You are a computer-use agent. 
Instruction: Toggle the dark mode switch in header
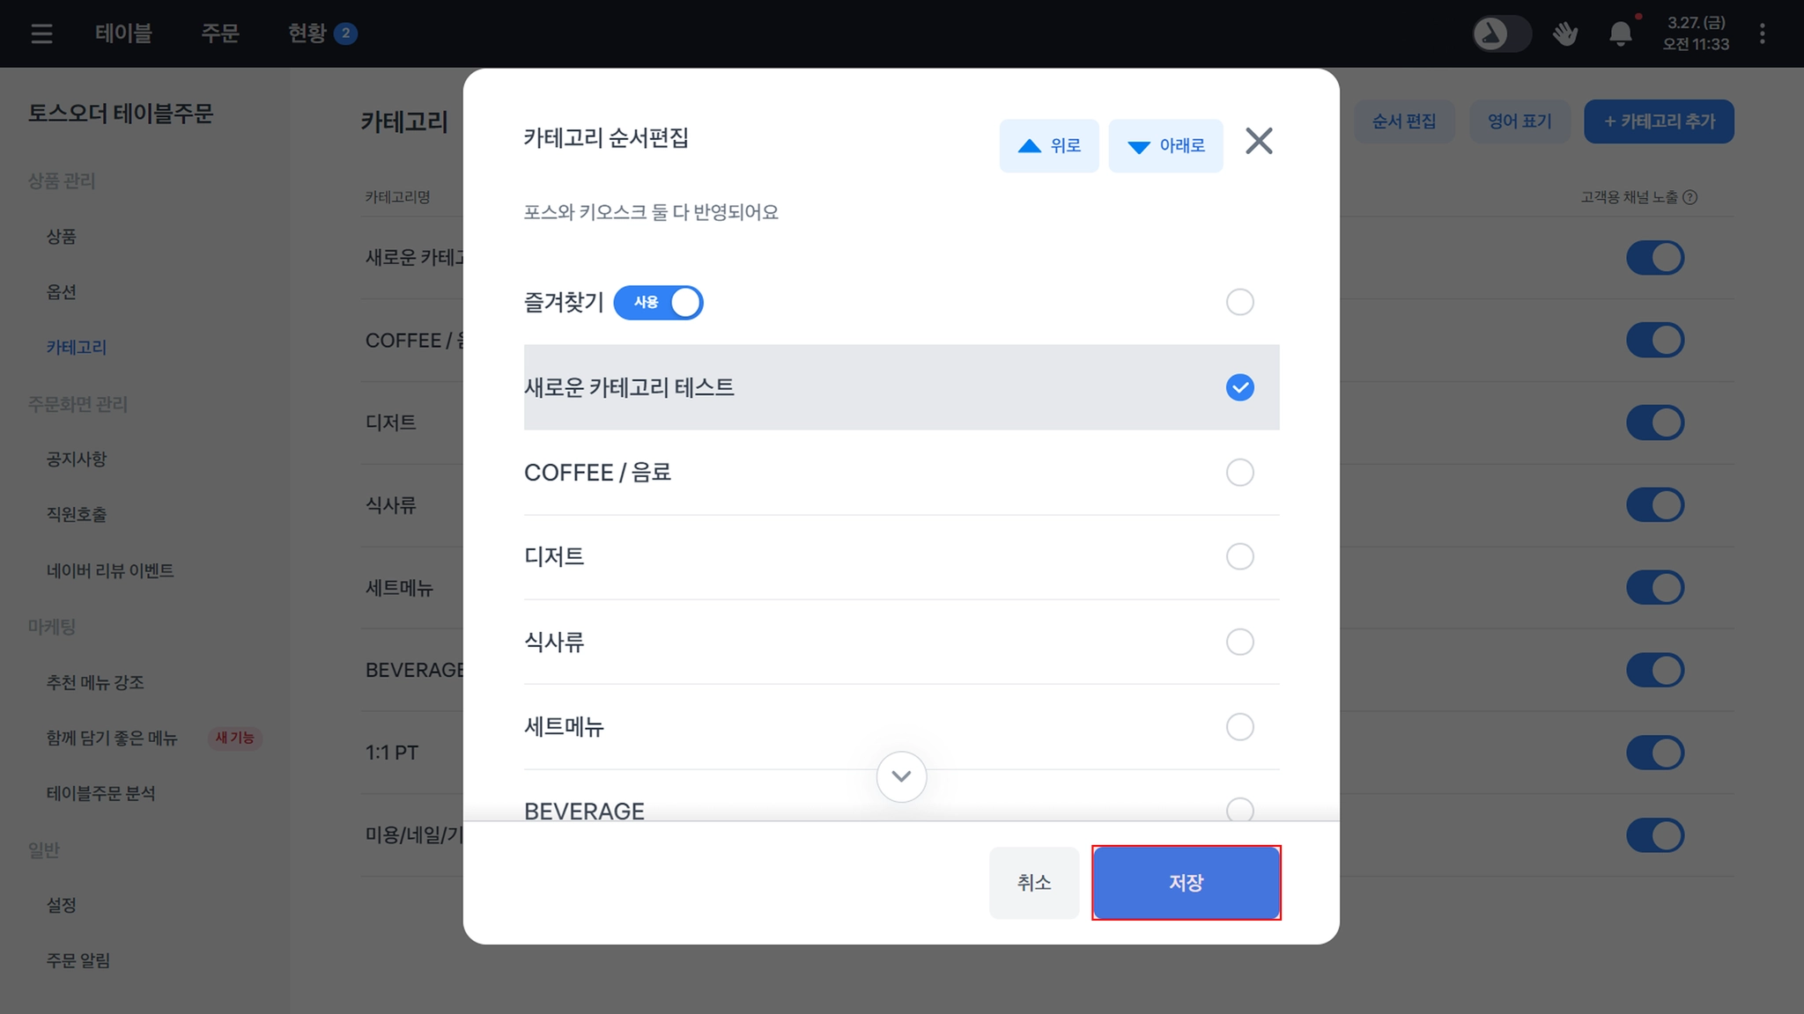coord(1502,33)
